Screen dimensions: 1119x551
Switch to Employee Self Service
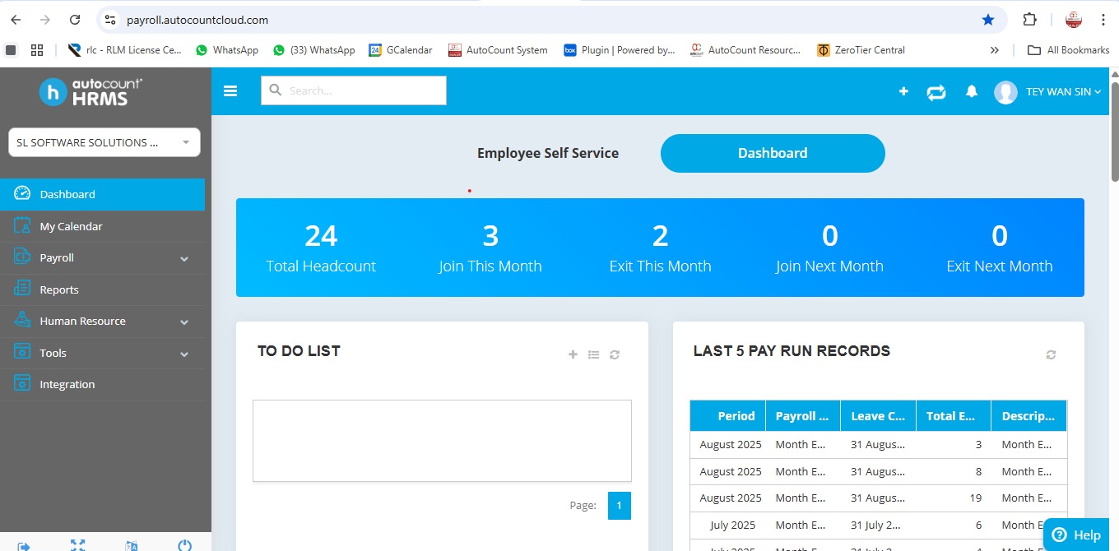click(548, 153)
